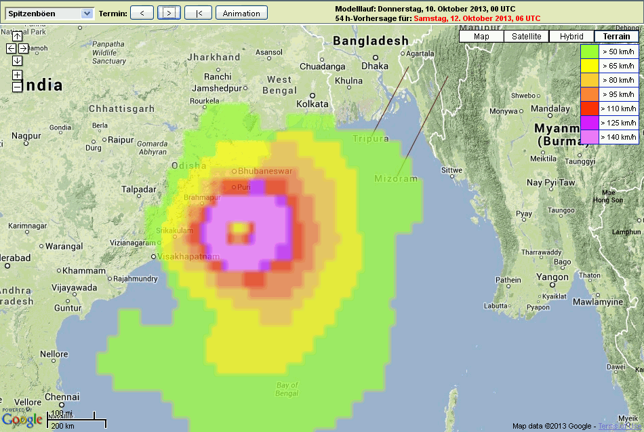
Task: Pan the map right with the arrow icon
Action: point(23,49)
